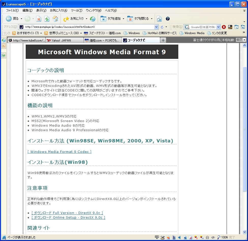The height and width of the screenshot is (241, 248).
Task: Open the sidebar green checkmark panel icon
Action: coord(4,56)
